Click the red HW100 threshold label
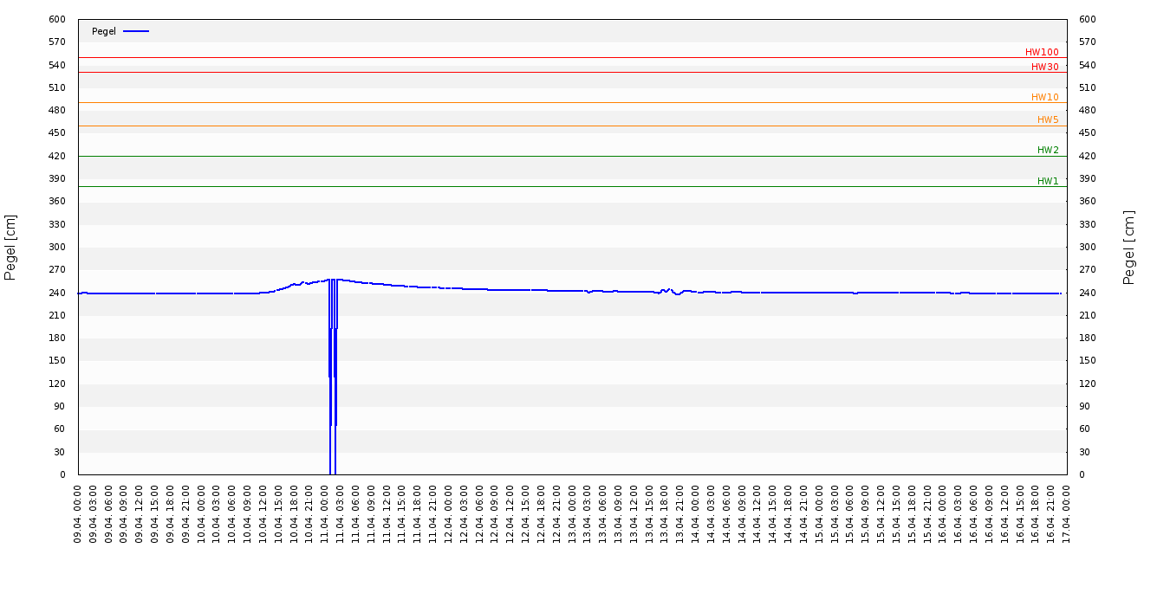Screen dimensions: 1170x606 click(1042, 52)
